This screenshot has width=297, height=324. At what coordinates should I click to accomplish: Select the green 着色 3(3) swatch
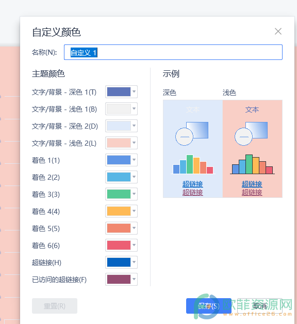(119, 194)
